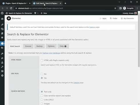This screenshot has width=140, height=105.
Task: Click the site lock icon in the address bar
Action: (x=16, y=8)
